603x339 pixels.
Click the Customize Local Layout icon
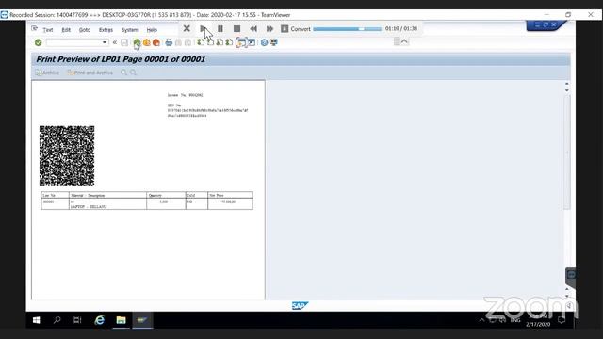274,42
